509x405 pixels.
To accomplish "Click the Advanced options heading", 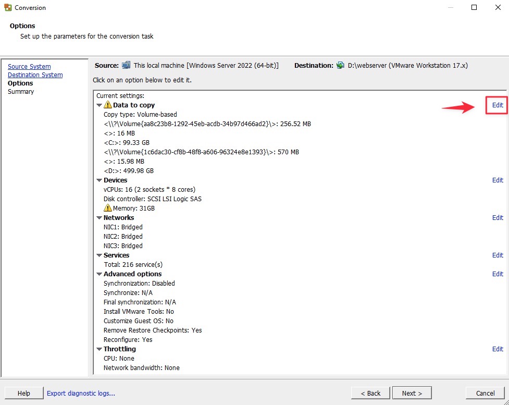I will click(132, 274).
